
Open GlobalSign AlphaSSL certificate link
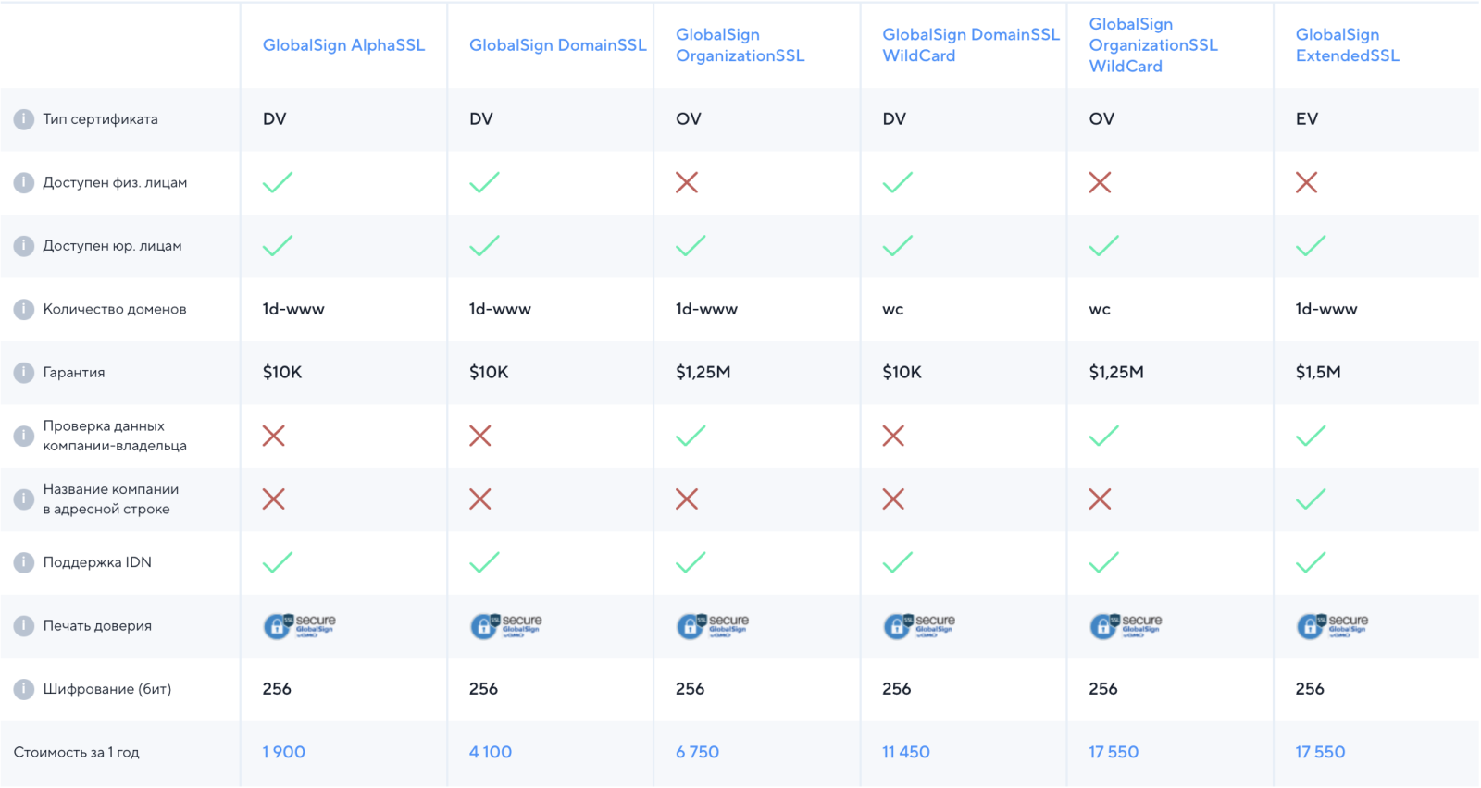[x=343, y=45]
